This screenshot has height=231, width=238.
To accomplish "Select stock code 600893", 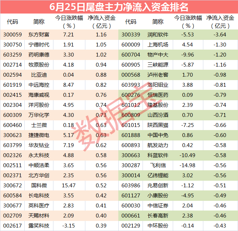I will coord(131,145).
